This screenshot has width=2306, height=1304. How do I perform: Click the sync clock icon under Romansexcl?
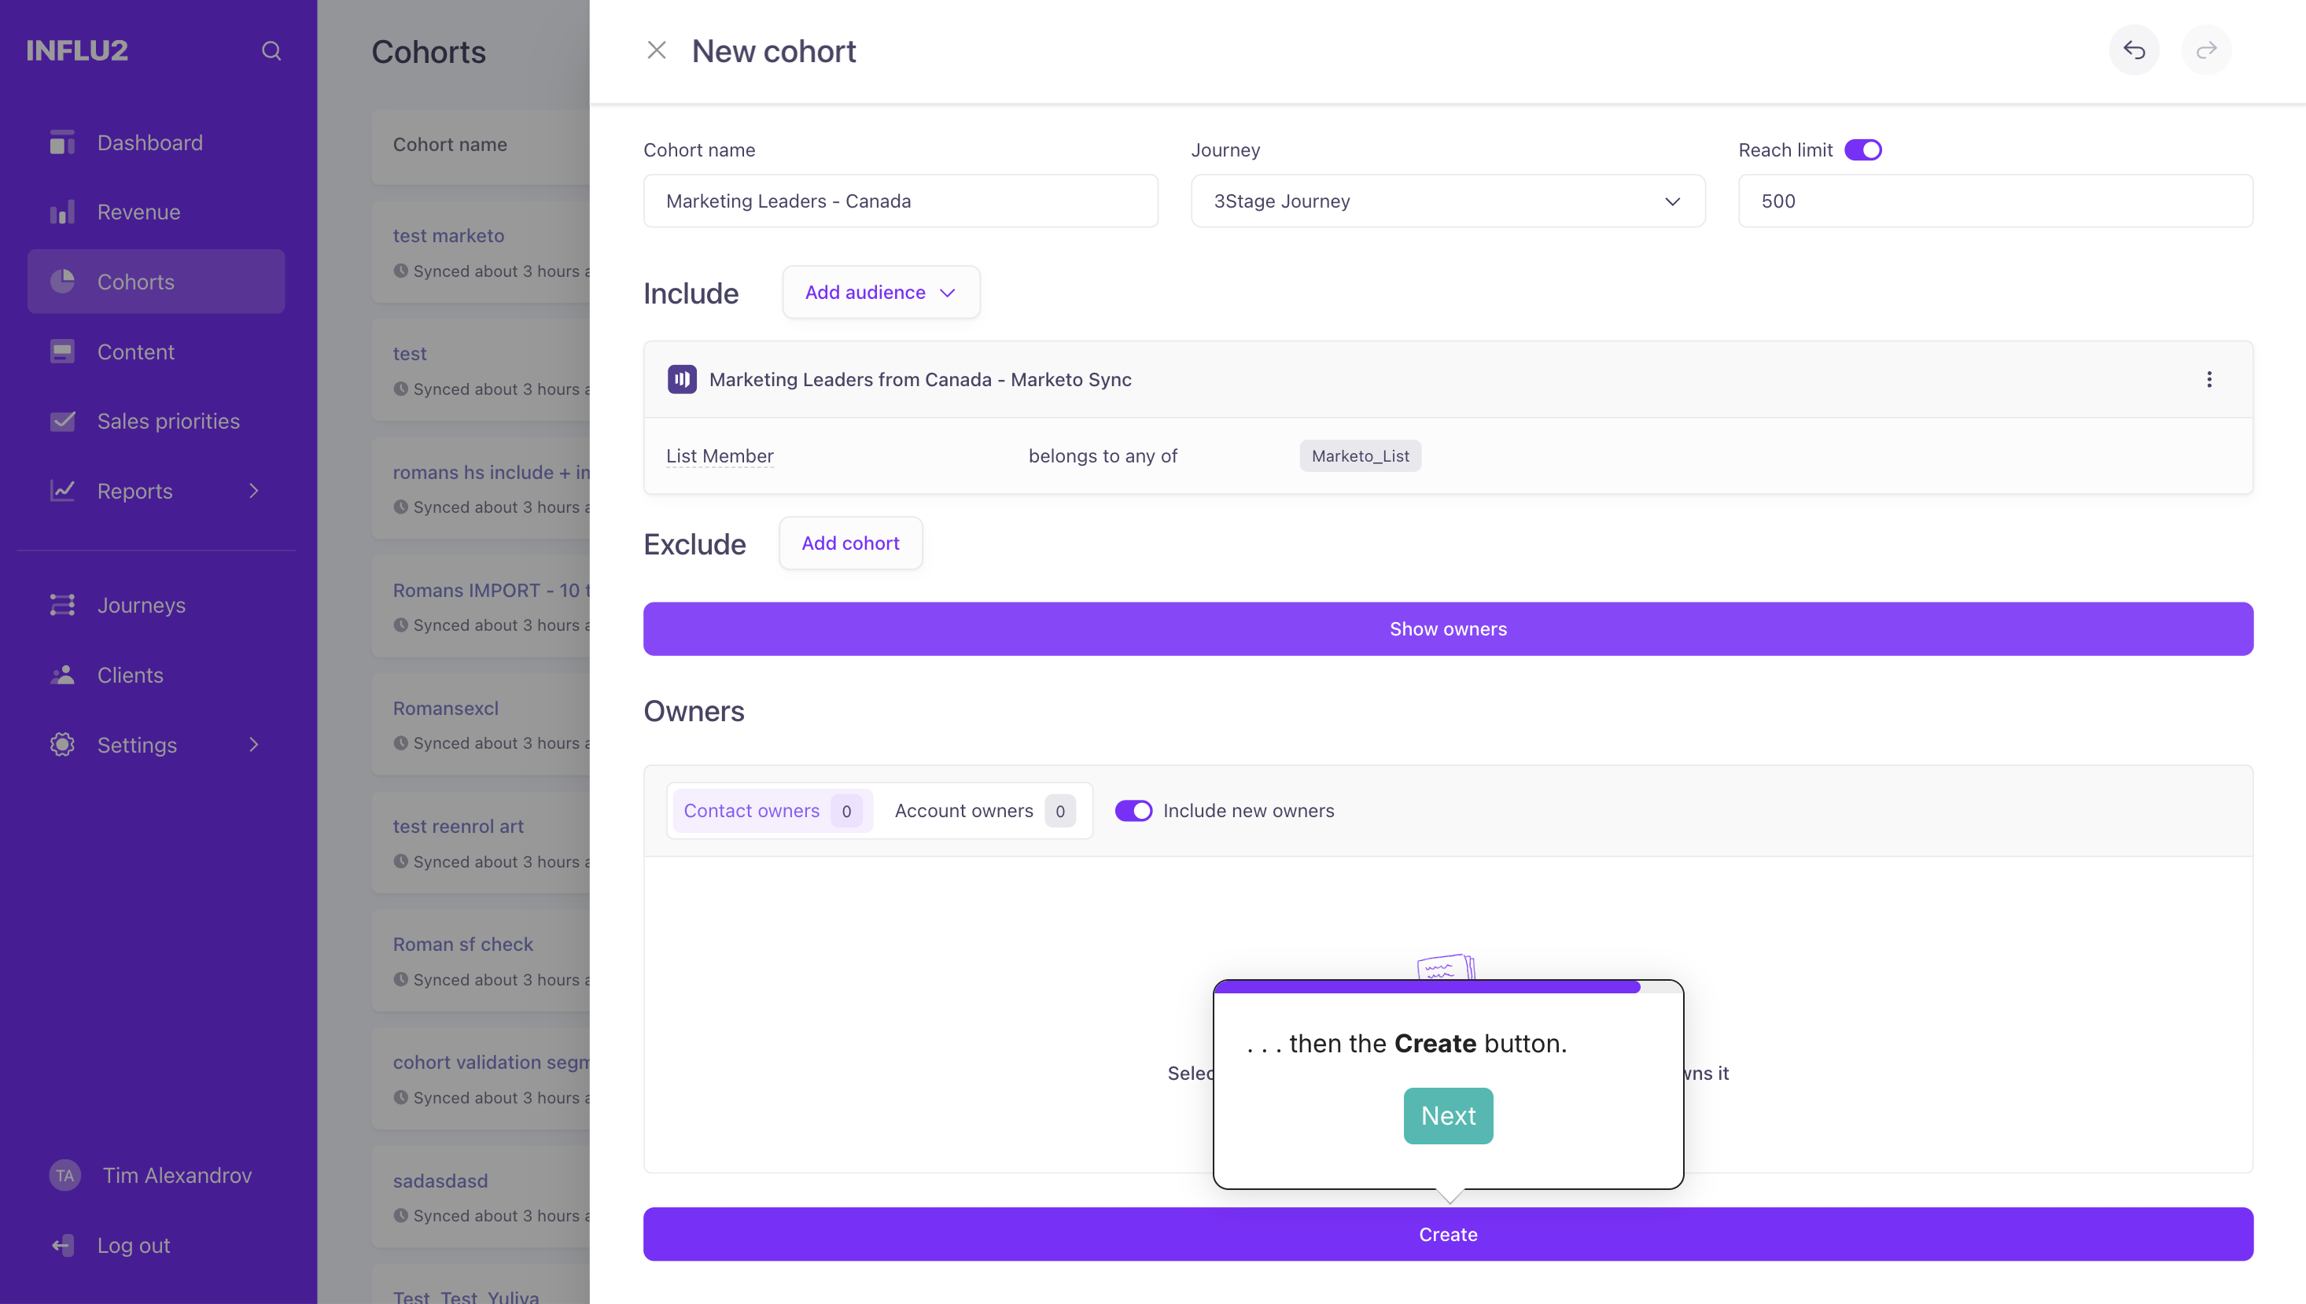tap(400, 743)
